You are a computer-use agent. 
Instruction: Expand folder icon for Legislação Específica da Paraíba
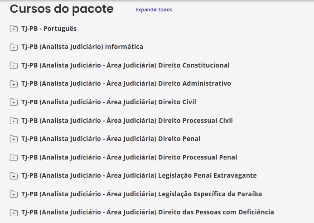point(14,194)
